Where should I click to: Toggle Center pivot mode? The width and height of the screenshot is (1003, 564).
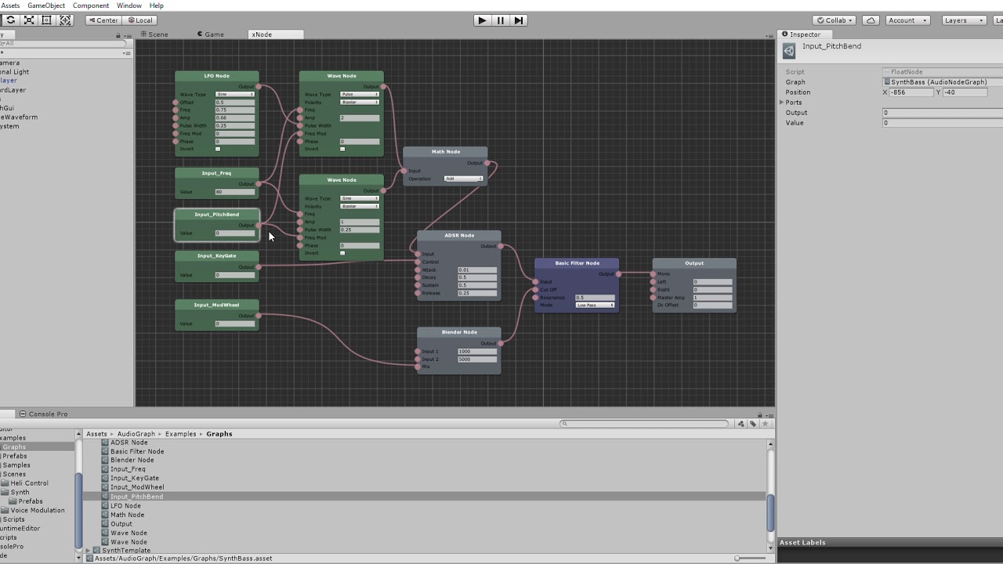(103, 20)
